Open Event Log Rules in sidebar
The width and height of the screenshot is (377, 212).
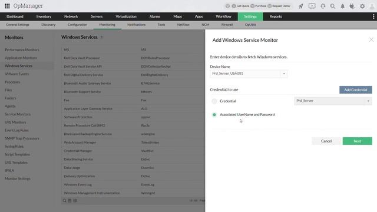point(16,130)
